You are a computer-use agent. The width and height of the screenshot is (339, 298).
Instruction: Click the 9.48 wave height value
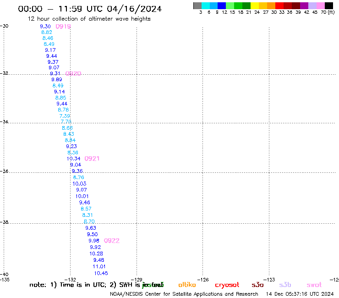click(98, 260)
